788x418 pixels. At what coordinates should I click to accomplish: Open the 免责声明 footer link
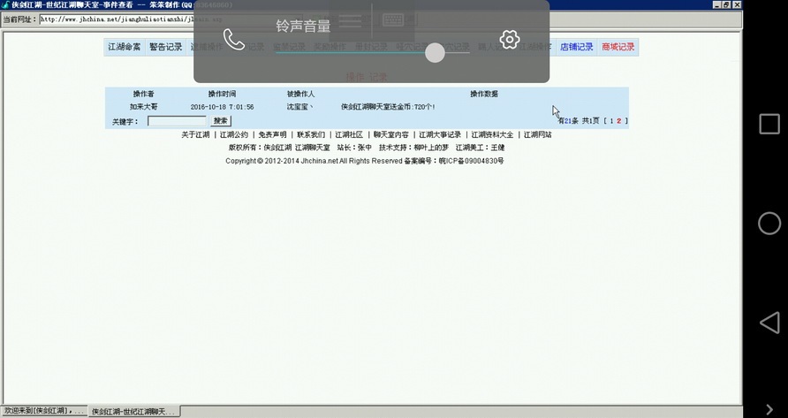(272, 135)
